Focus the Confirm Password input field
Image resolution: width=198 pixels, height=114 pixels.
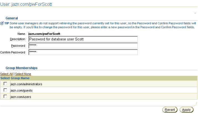tap(83, 52)
